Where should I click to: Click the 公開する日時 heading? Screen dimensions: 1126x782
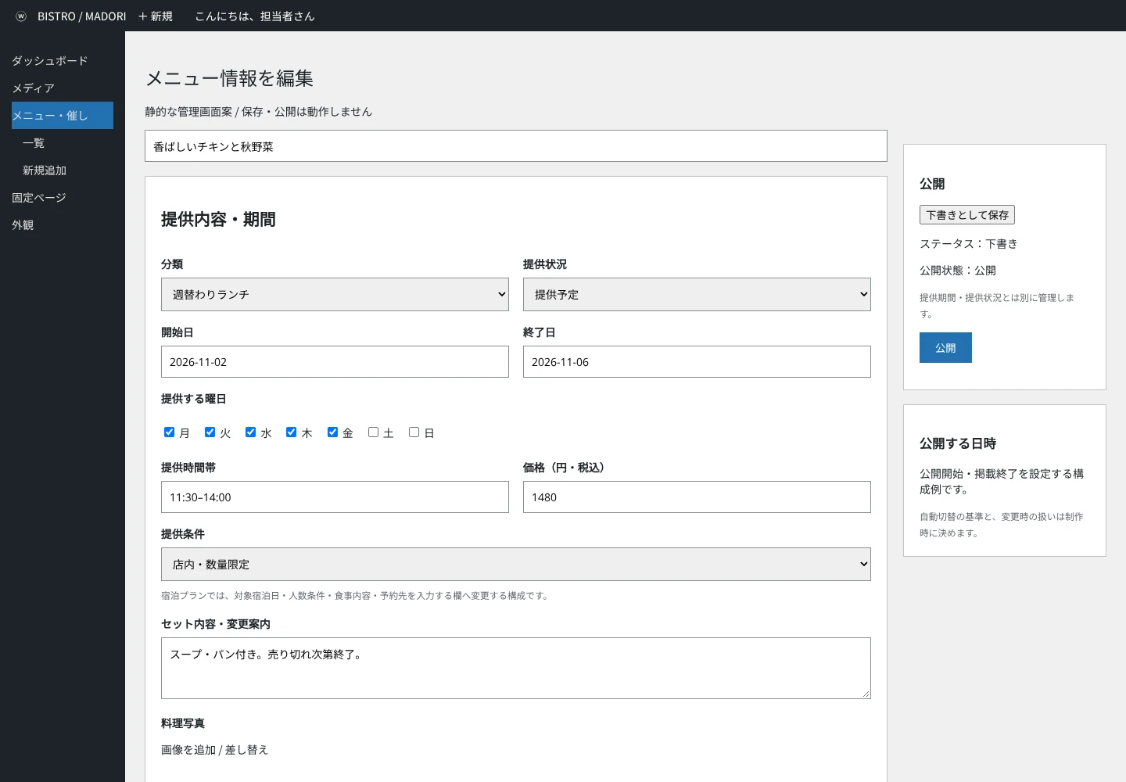(x=958, y=443)
